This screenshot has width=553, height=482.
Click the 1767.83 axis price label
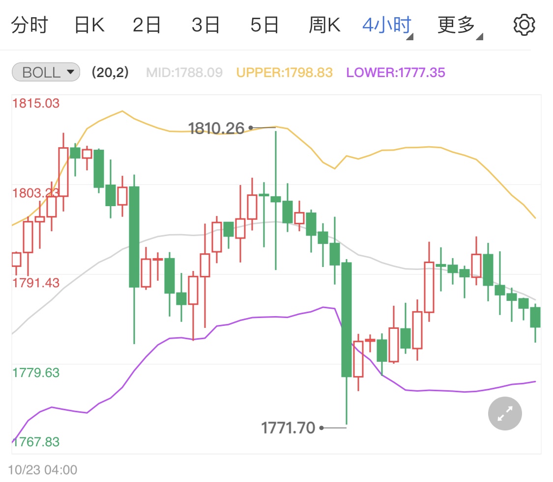tap(35, 442)
